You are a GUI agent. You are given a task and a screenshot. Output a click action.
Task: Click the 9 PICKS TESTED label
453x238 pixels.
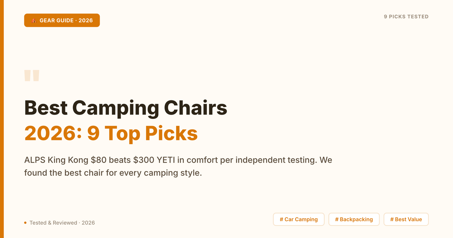[x=406, y=17]
